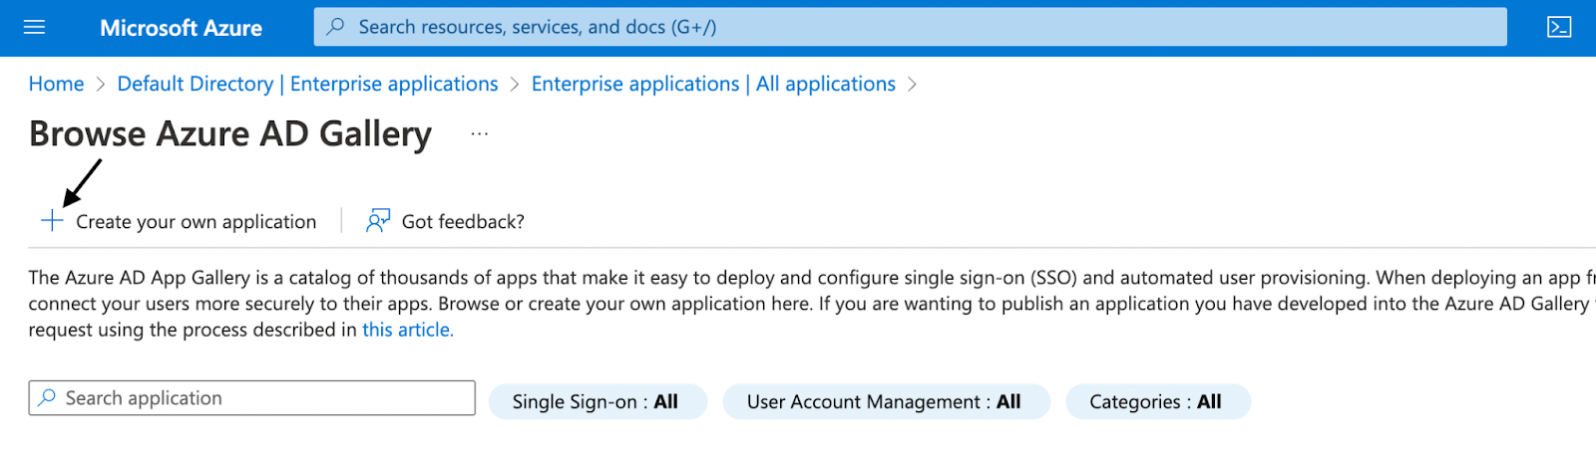Click the Microsoft Azure logo text
1596x457 pixels.
[x=181, y=28]
